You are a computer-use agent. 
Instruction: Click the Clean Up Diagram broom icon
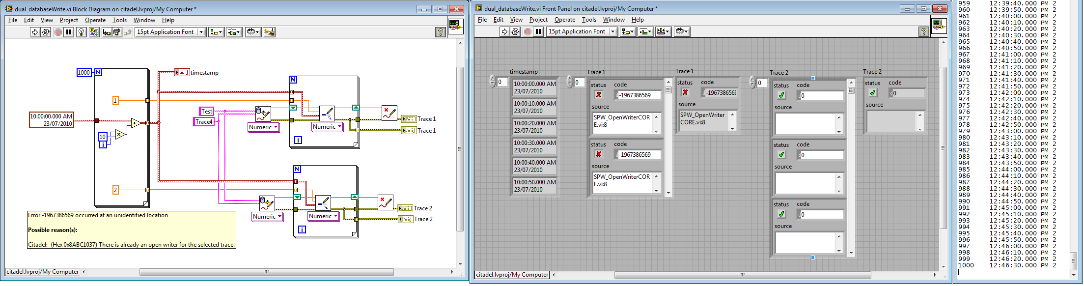coord(269,32)
